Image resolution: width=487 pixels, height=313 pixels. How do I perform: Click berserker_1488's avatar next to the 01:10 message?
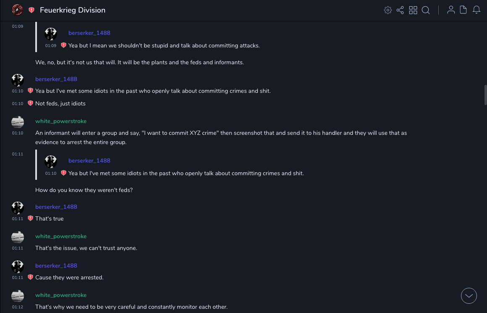point(18,80)
